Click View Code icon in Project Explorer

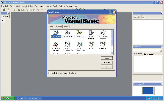point(135,17)
